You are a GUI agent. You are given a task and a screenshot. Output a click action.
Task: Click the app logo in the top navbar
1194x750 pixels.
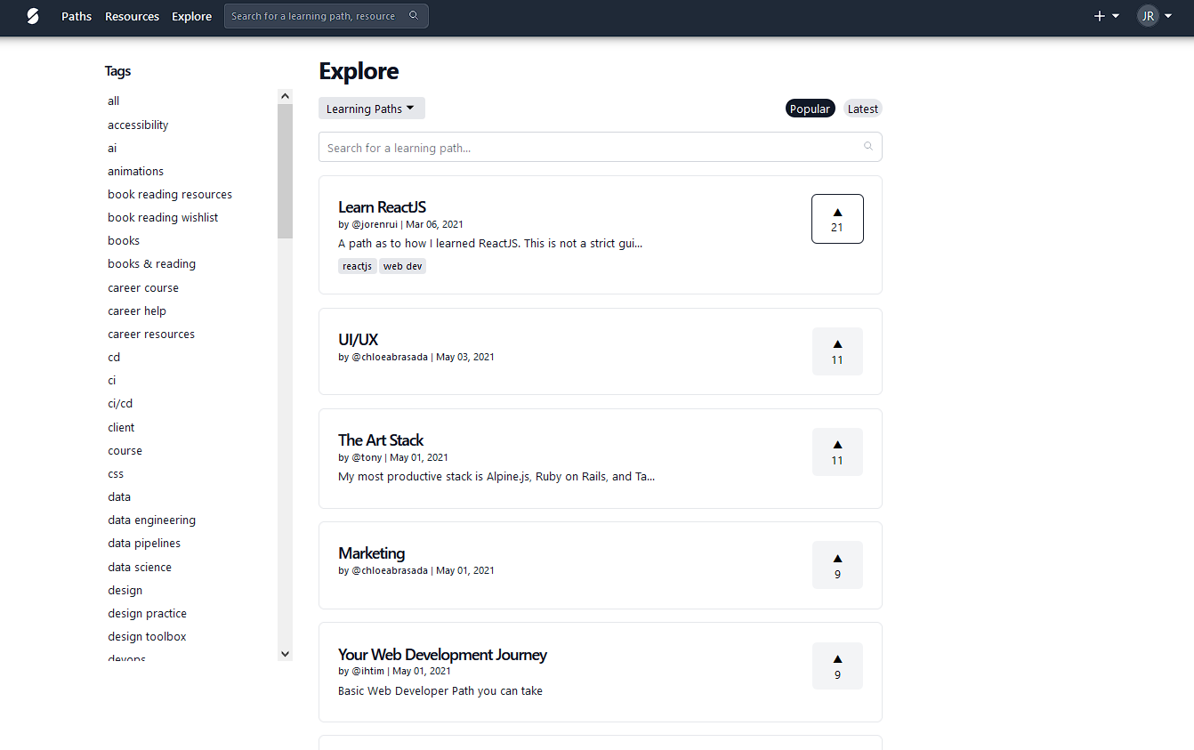coord(33,15)
